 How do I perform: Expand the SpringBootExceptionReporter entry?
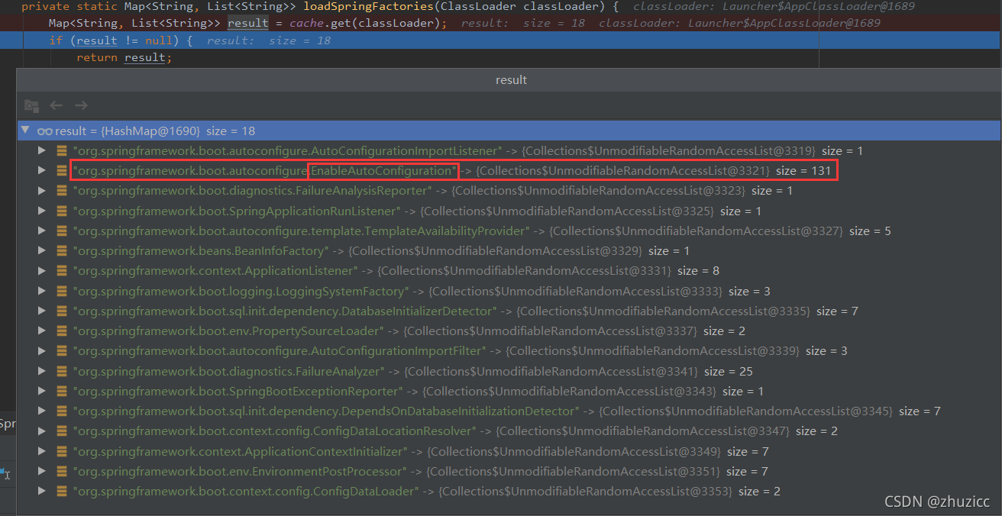coord(42,391)
